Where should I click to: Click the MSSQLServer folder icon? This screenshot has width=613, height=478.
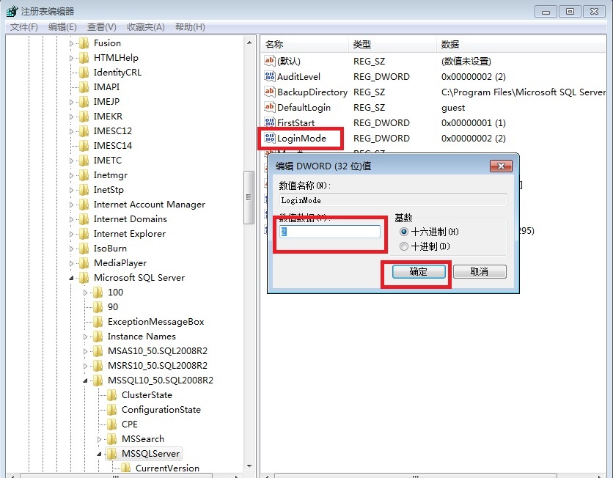pos(111,454)
